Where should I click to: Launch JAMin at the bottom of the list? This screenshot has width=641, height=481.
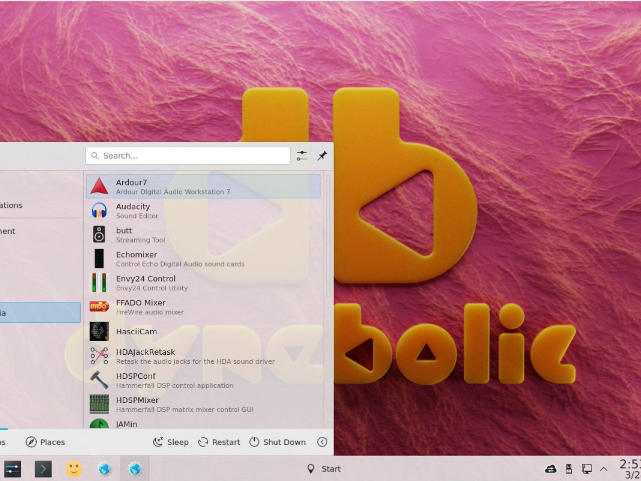203,423
